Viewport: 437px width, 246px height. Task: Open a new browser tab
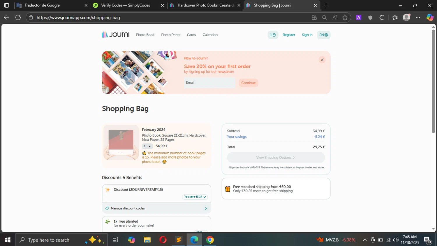click(x=326, y=5)
